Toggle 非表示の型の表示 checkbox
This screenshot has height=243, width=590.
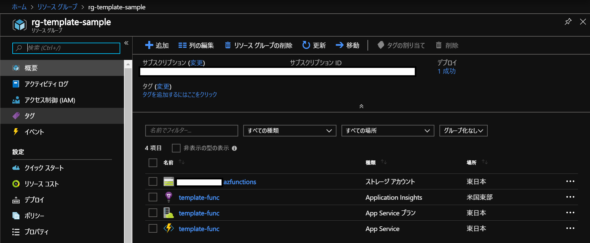click(176, 148)
